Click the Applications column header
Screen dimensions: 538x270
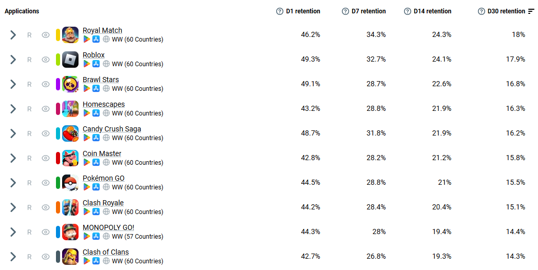coord(22,11)
